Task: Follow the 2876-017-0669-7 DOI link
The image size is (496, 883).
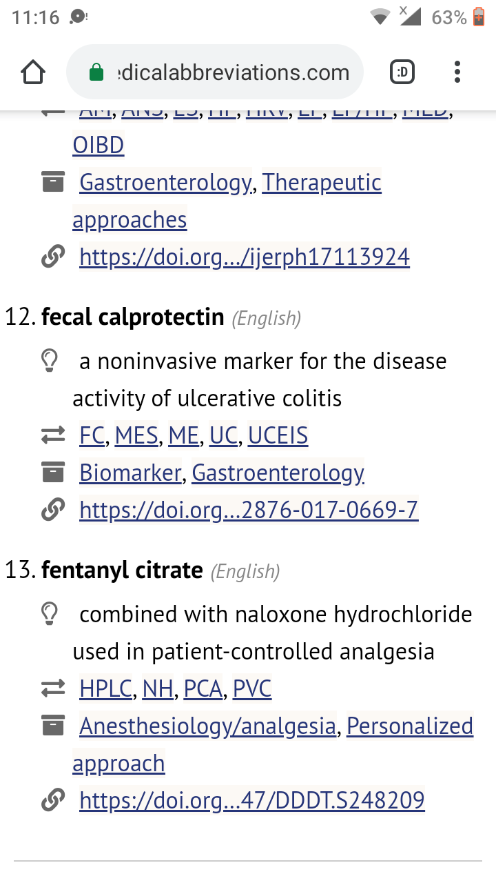Action: pyautogui.click(x=249, y=510)
